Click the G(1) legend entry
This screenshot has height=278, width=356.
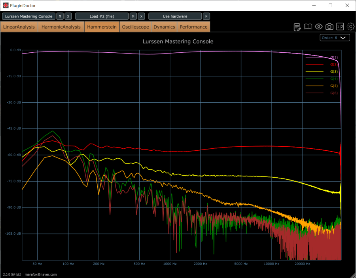coord(322,58)
